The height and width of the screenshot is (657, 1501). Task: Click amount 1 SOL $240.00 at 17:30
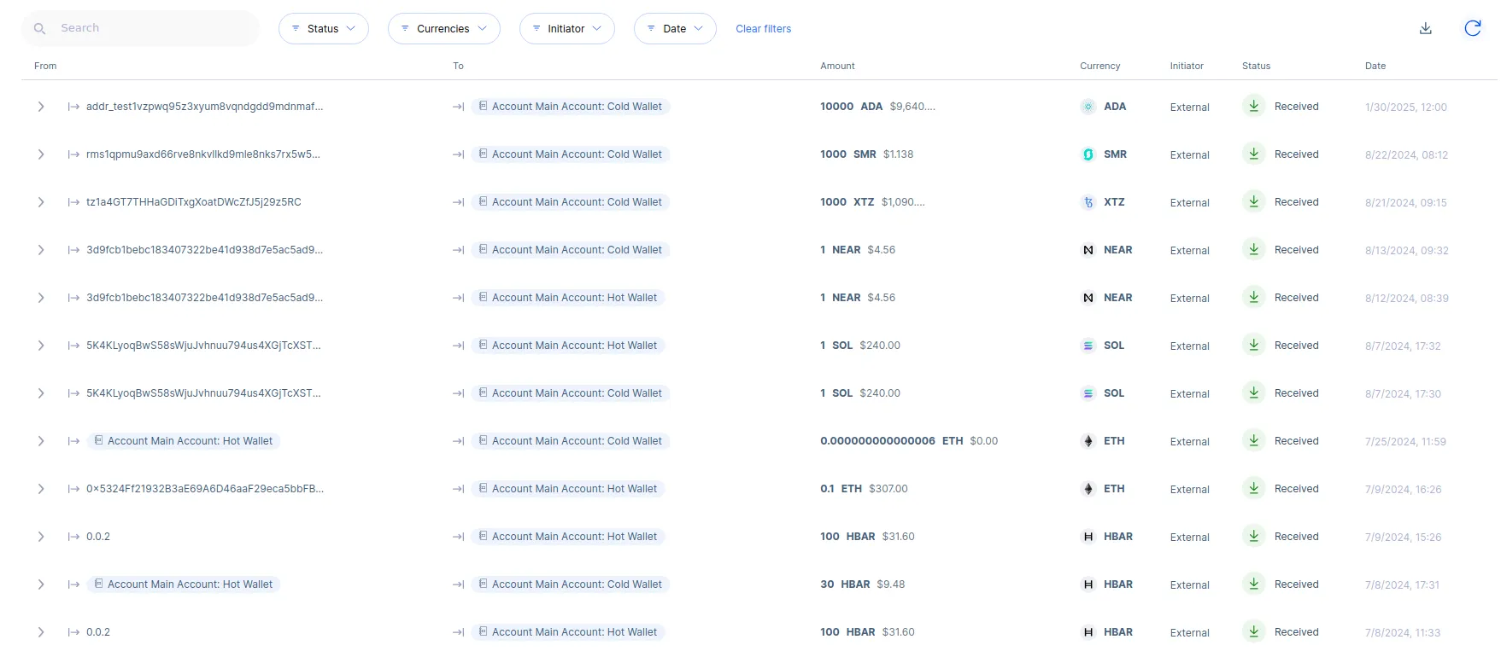[x=860, y=393]
